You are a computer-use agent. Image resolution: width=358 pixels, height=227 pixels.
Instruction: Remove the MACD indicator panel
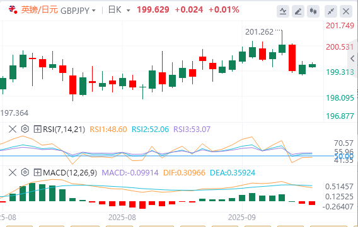(13, 172)
